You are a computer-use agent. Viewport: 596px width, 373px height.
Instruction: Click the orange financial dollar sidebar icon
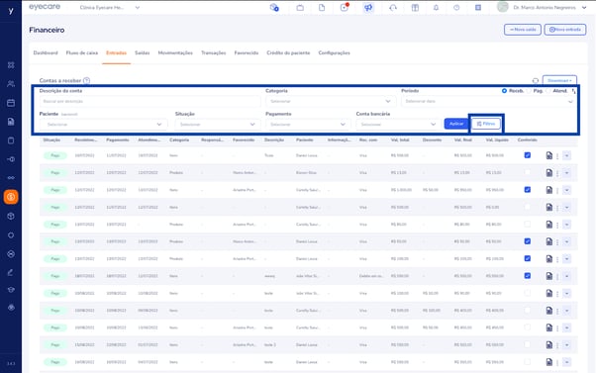coord(11,197)
